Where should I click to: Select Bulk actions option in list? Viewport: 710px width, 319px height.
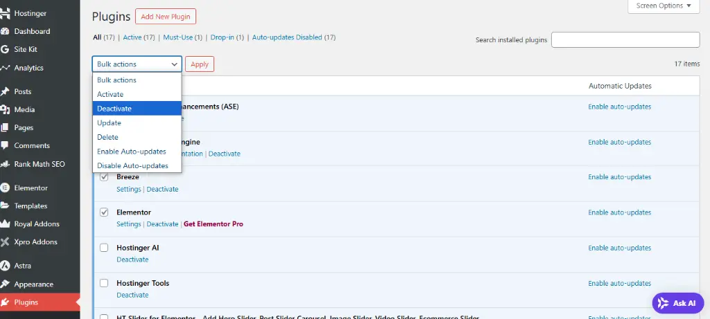137,80
